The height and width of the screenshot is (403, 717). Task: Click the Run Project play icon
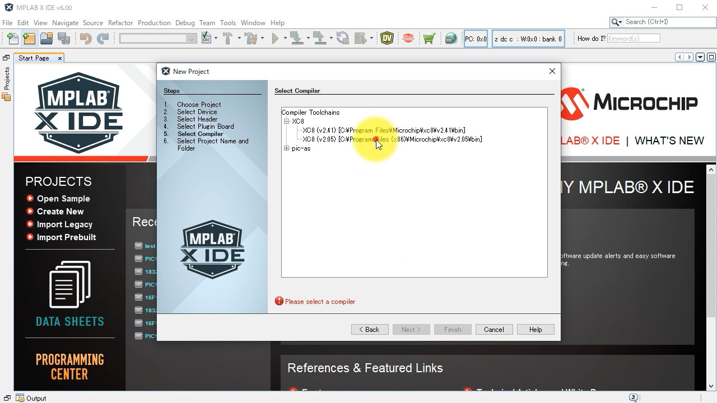coord(275,39)
